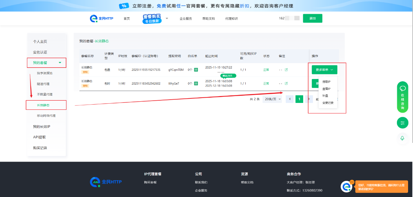Open the 20条/页 page size dropdown
Screen dimensions: 413x197
point(272,99)
